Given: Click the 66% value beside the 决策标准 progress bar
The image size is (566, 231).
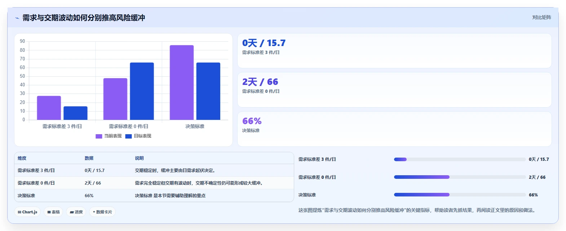Looking at the screenshot, I should 533,195.
